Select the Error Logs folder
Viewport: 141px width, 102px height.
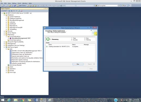click(x=13, y=72)
